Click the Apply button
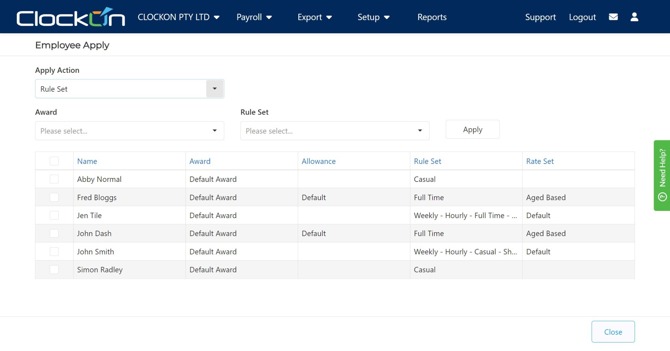 (472, 129)
